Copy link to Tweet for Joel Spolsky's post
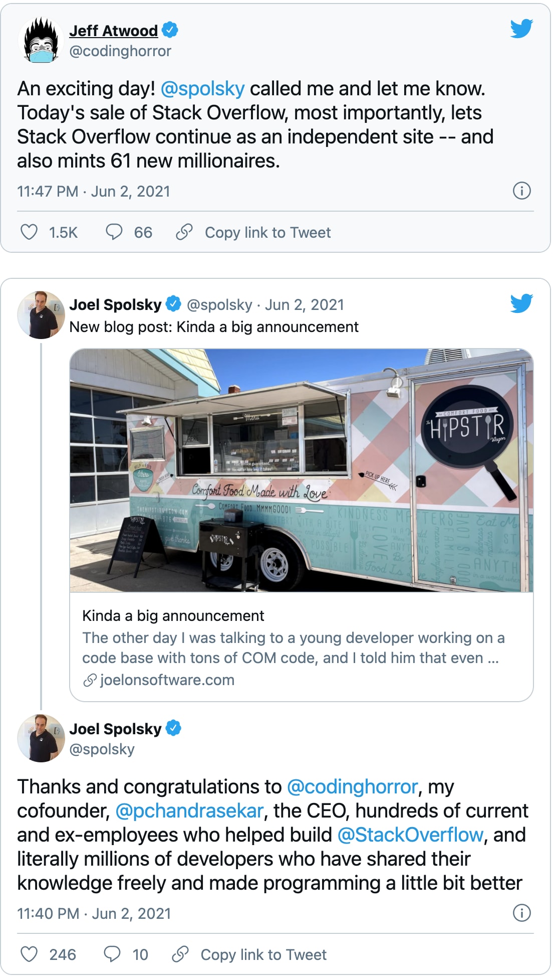This screenshot has height=978, width=554. coord(263,954)
